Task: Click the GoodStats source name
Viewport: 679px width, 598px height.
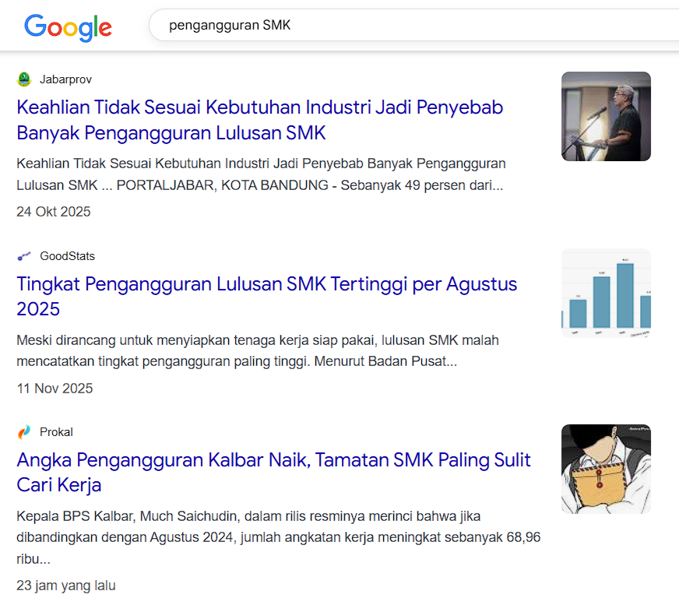Action: (67, 256)
